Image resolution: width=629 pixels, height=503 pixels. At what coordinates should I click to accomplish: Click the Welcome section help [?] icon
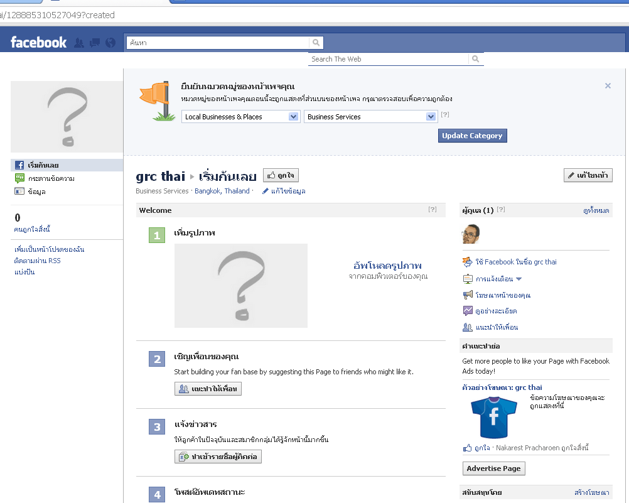point(432,209)
